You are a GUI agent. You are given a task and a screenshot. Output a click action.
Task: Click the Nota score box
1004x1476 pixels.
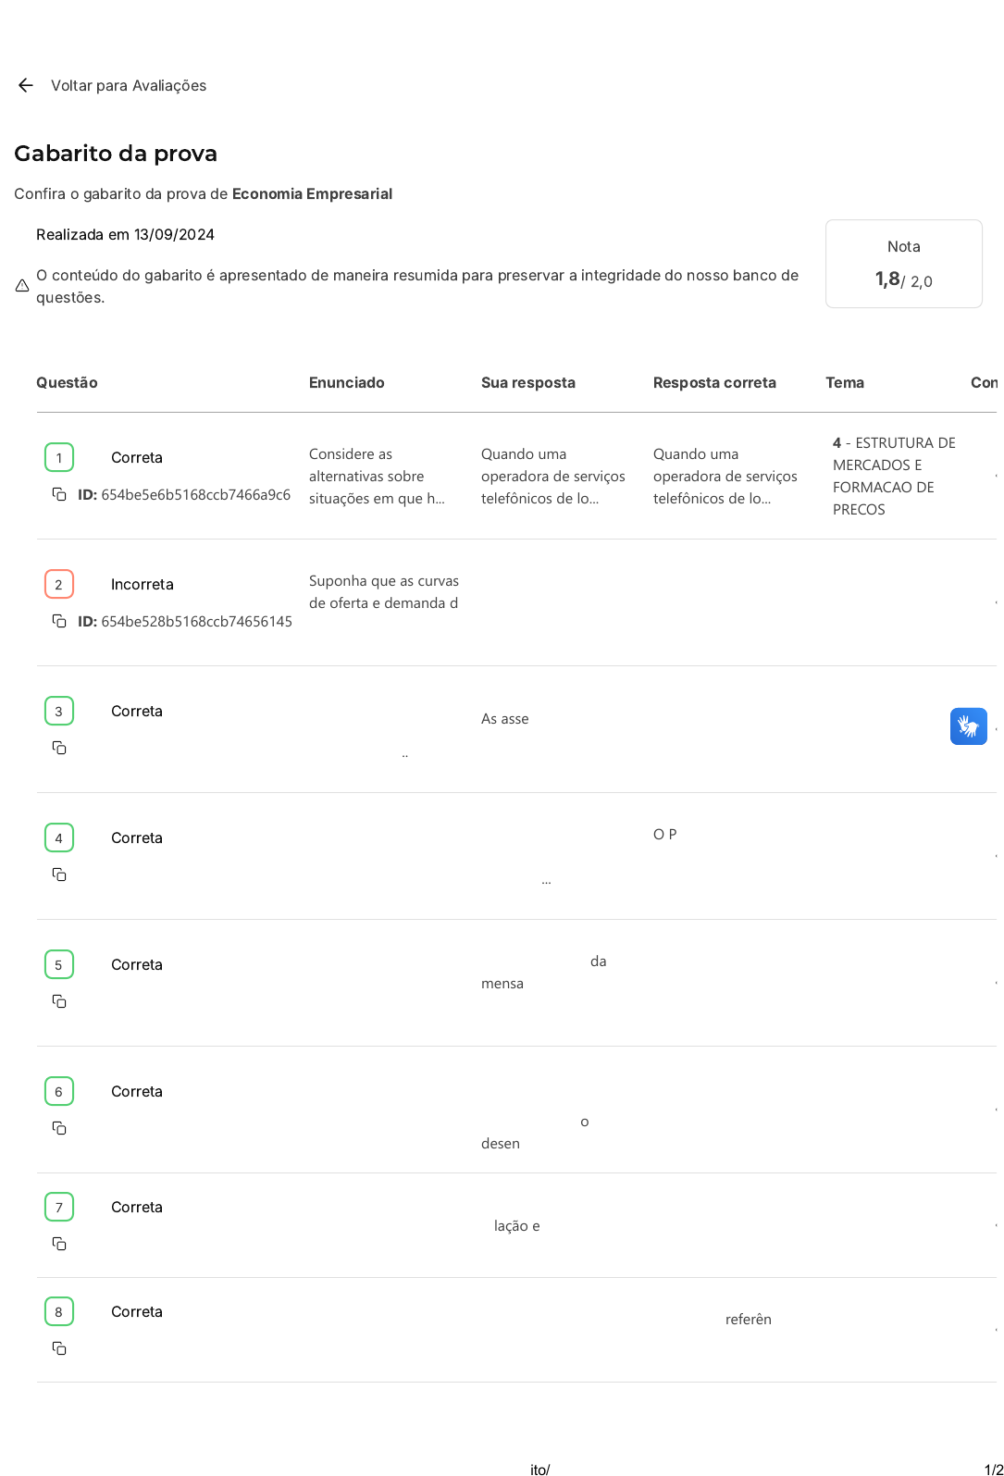tap(903, 264)
